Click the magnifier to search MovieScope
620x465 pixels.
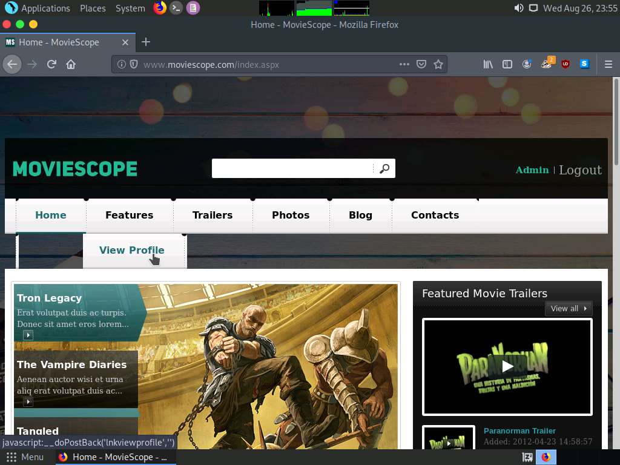[385, 170]
